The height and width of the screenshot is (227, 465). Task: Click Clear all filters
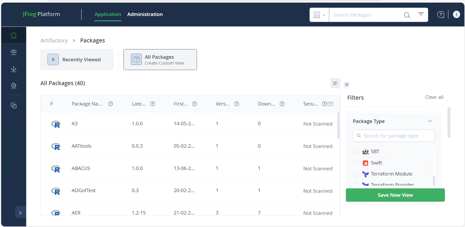[434, 97]
